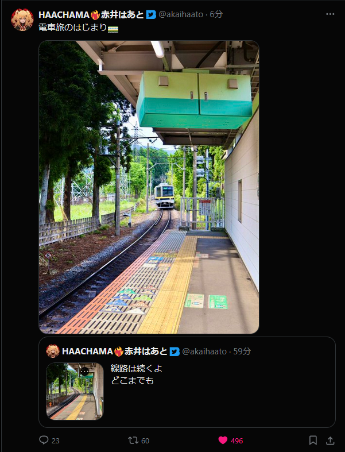The height and width of the screenshot is (452, 345).
Task: Toggle the pink heart like button
Action: (x=223, y=440)
